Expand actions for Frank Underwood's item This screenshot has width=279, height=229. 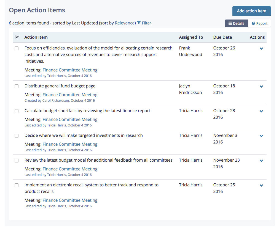pyautogui.click(x=261, y=48)
